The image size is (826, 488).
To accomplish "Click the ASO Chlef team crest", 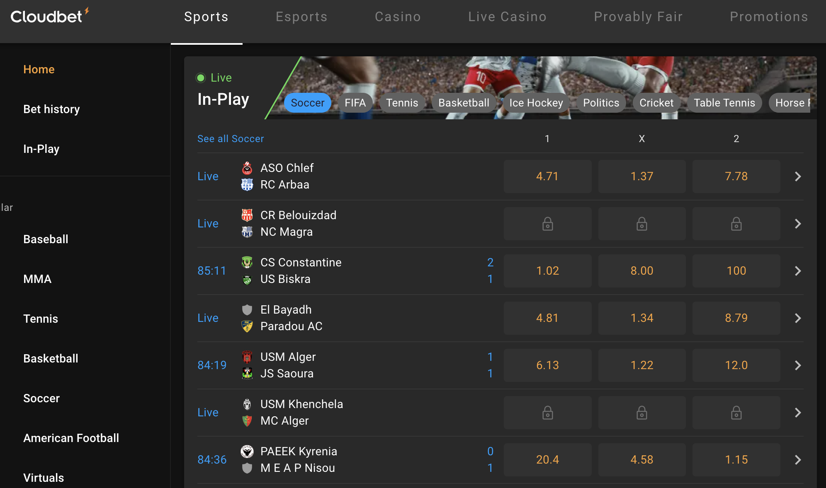I will click(247, 168).
